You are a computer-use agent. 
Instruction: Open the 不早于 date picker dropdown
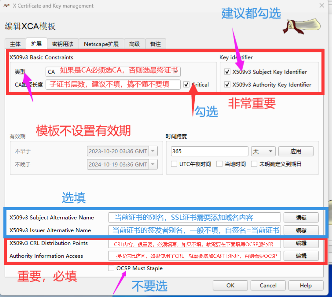153,151
